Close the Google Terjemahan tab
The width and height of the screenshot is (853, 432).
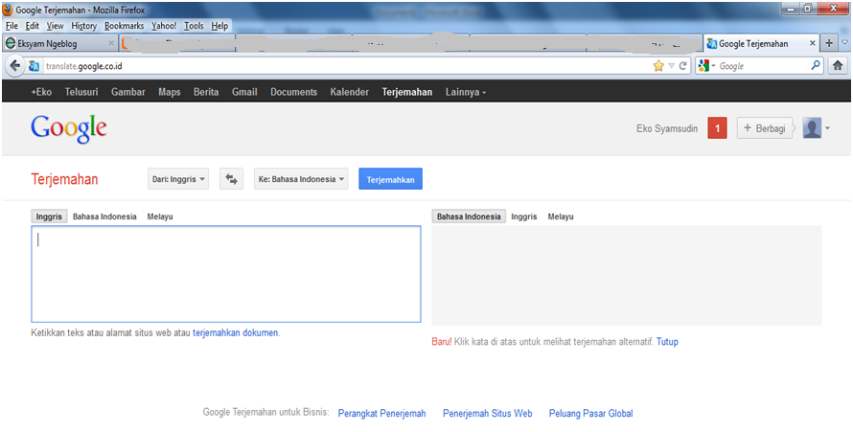coord(813,43)
